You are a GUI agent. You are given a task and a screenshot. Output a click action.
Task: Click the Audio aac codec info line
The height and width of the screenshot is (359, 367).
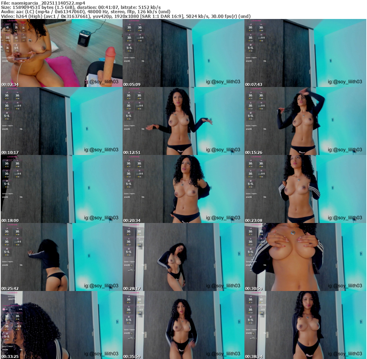86,12
